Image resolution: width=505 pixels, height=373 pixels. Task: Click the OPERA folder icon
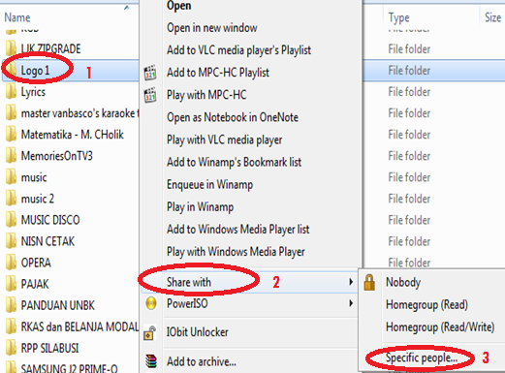[x=11, y=262]
